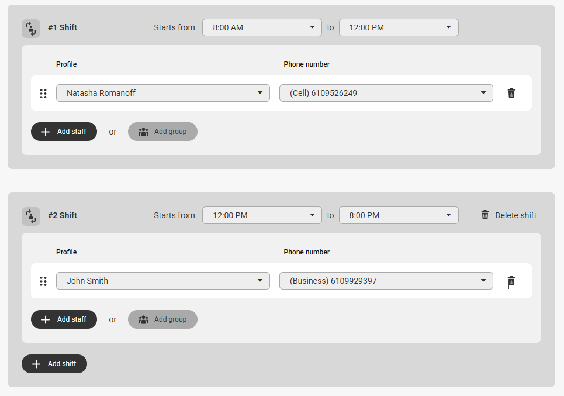
Task: Click the Profile column header in #2 Shift
Action: point(66,252)
